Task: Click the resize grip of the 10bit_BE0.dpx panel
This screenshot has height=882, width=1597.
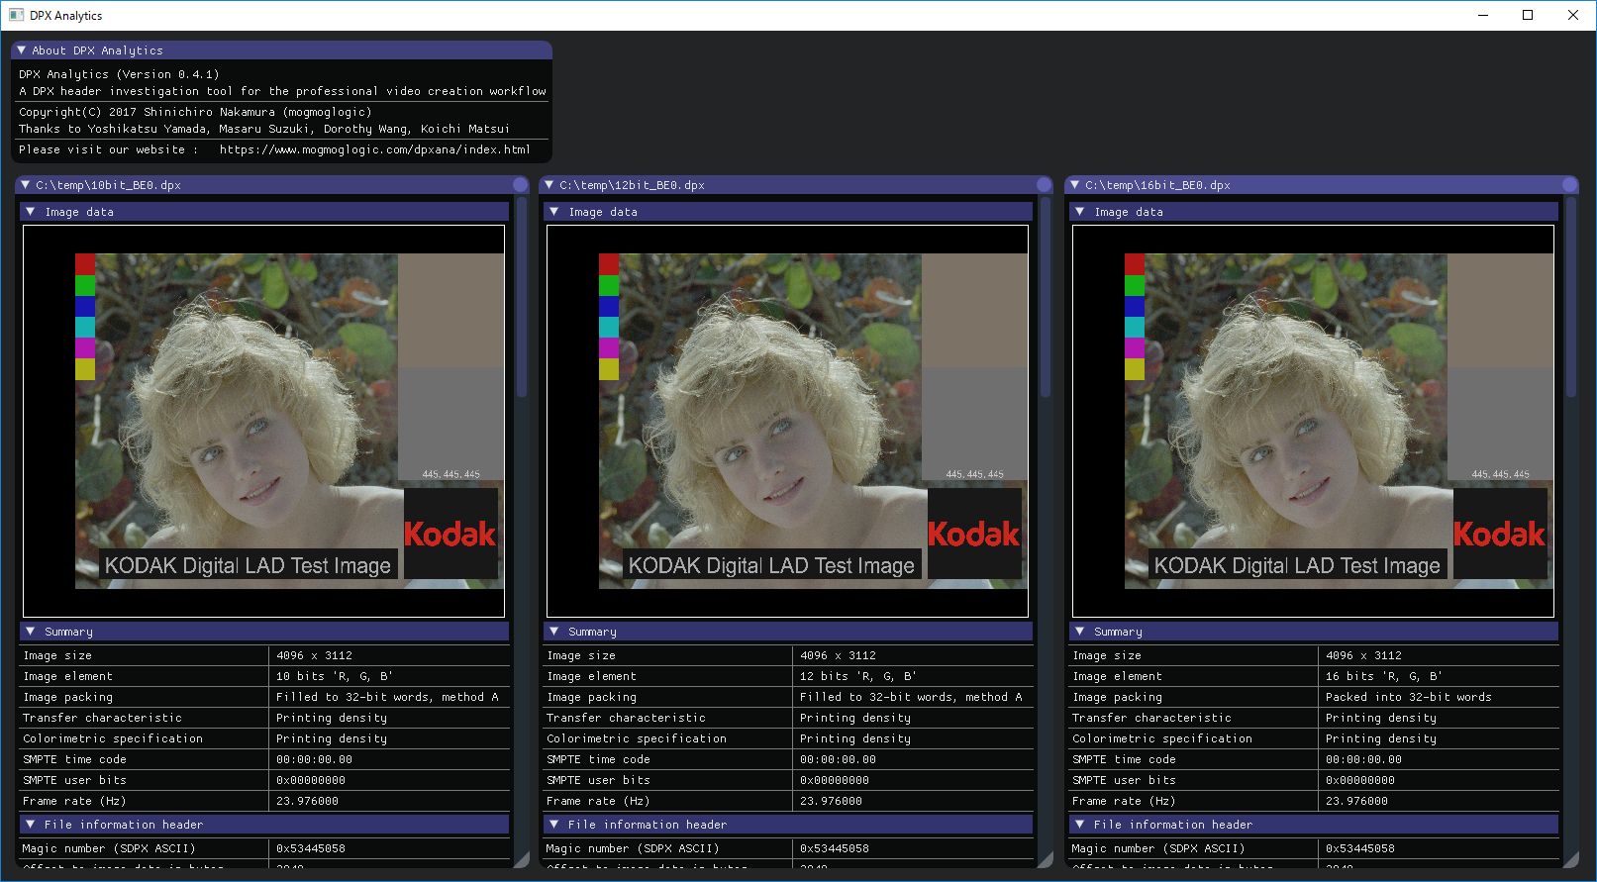Action: pyautogui.click(x=521, y=860)
